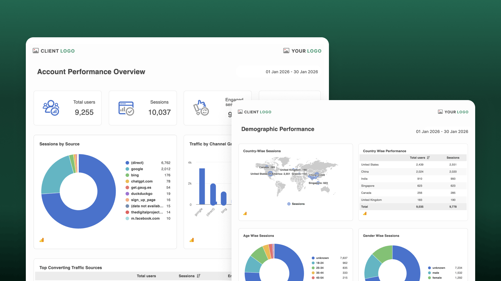Click the Engaged sessions thumbs-up icon
The height and width of the screenshot is (281, 501).
pyautogui.click(x=201, y=108)
